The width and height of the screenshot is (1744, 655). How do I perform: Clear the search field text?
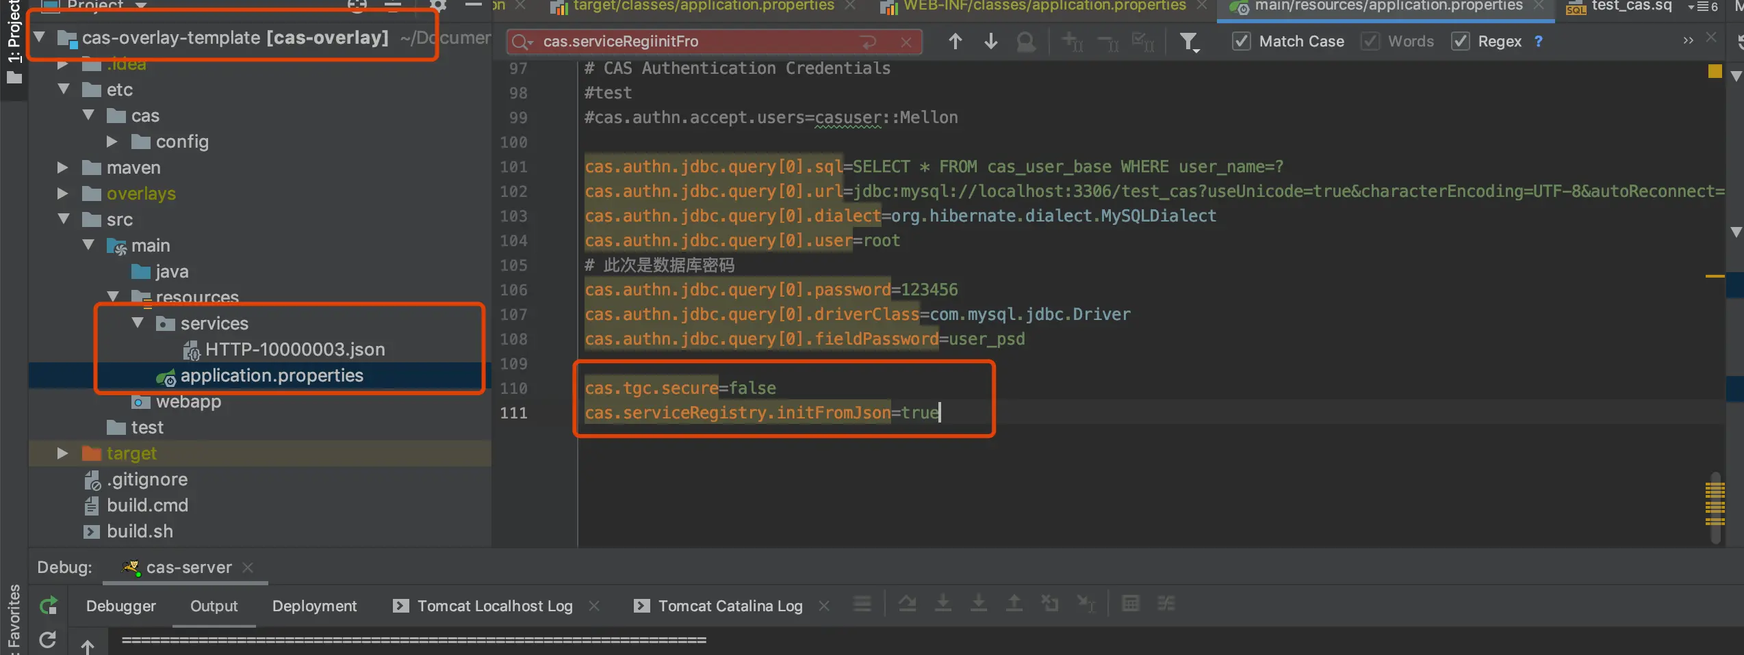click(x=906, y=42)
